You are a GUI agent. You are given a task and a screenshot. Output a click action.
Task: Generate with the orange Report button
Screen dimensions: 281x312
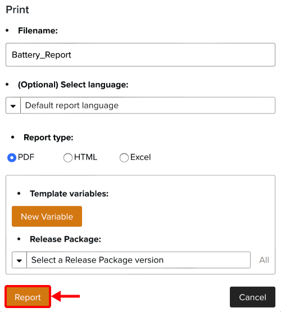pyautogui.click(x=28, y=297)
